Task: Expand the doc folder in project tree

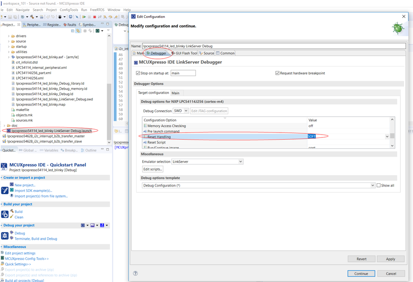Action: pos(4,126)
